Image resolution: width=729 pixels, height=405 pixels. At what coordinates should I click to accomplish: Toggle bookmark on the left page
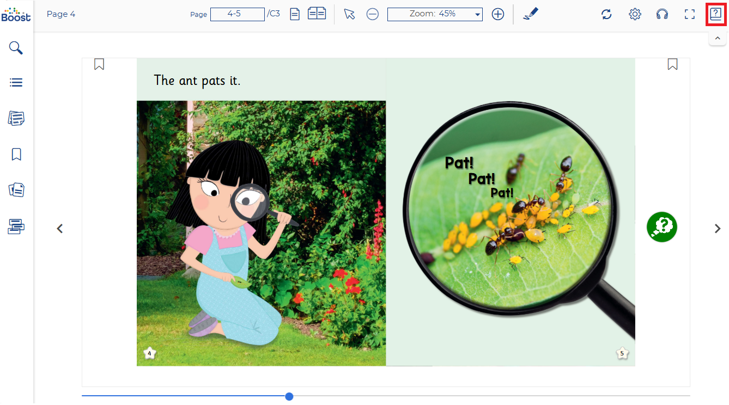99,64
